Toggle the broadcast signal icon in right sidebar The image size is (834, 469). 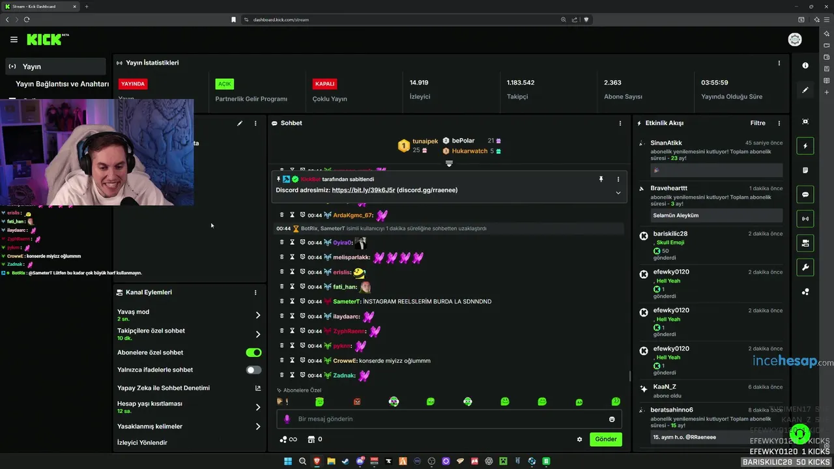click(805, 219)
